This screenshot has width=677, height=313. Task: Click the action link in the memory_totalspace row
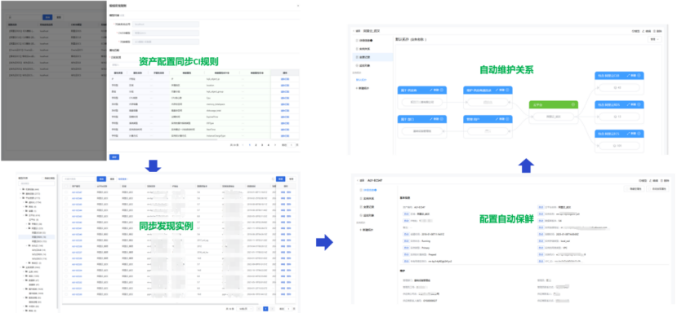point(284,104)
